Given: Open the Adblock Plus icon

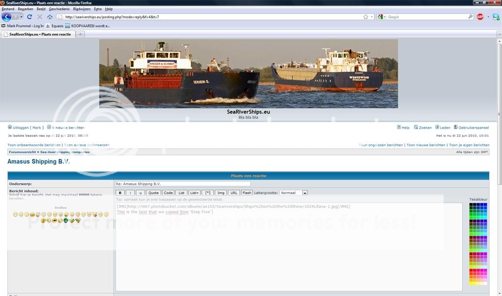Looking at the screenshot, I should click(x=480, y=17).
